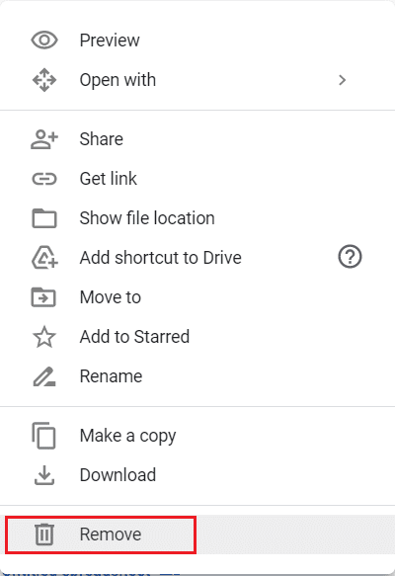Choose Share from the menu

(197, 139)
